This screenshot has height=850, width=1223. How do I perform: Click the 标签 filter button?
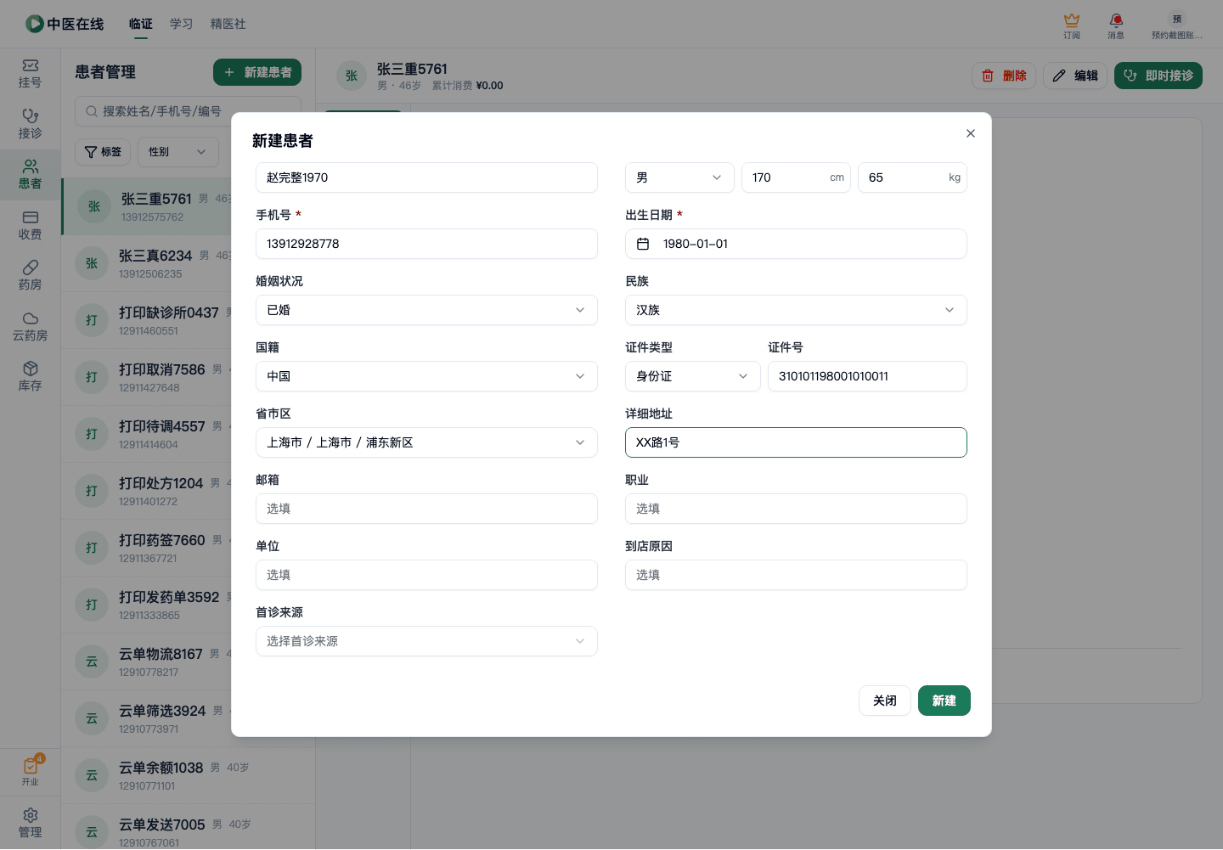(x=103, y=152)
